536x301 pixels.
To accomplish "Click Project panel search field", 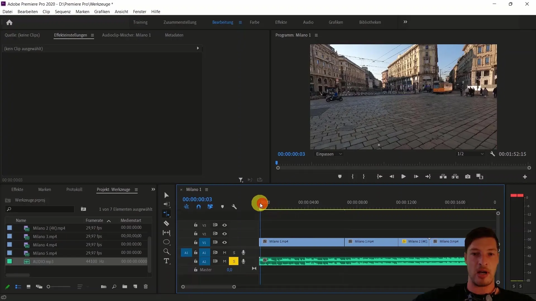I will click(40, 209).
